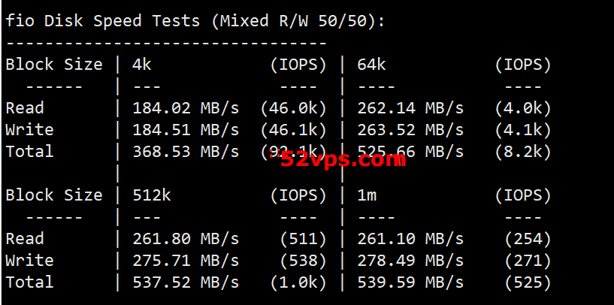Select the 512k total 537.52 MB/s
The height and width of the screenshot is (305, 614).
(186, 282)
